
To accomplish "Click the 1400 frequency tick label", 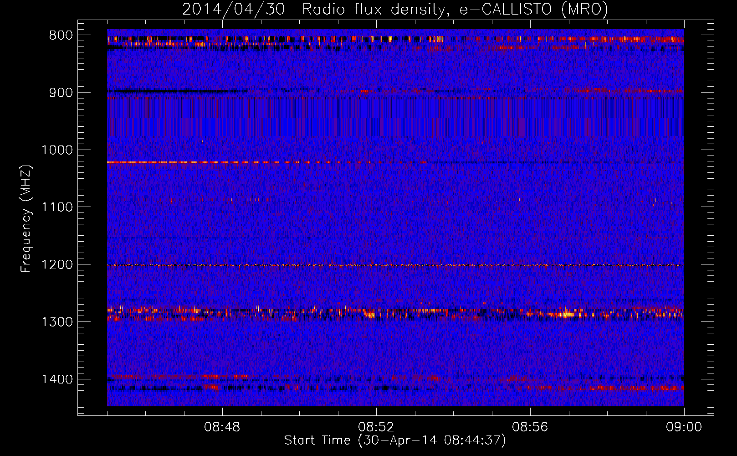I will coord(57,379).
